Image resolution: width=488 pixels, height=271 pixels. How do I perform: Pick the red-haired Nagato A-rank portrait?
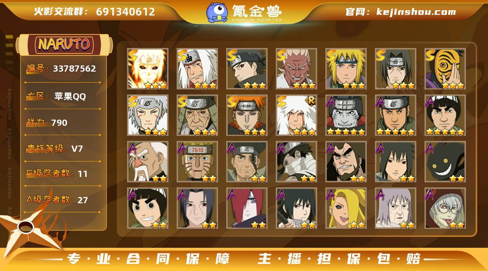pos(247,208)
